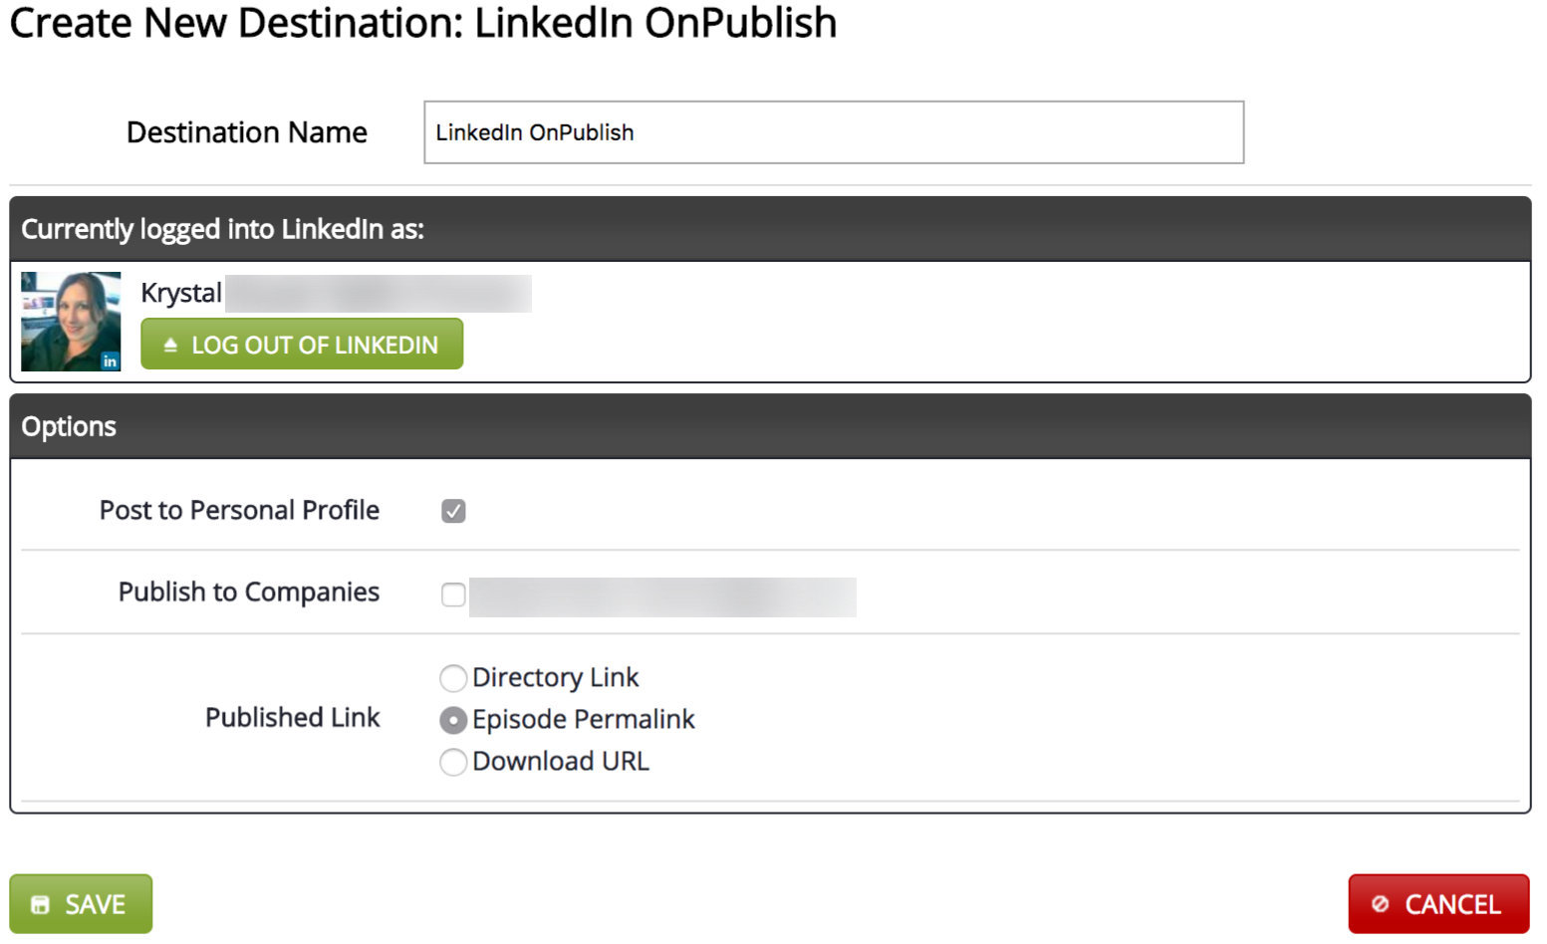Image resolution: width=1547 pixels, height=944 pixels.
Task: Select the Directory Link radio option
Action: pos(453,678)
